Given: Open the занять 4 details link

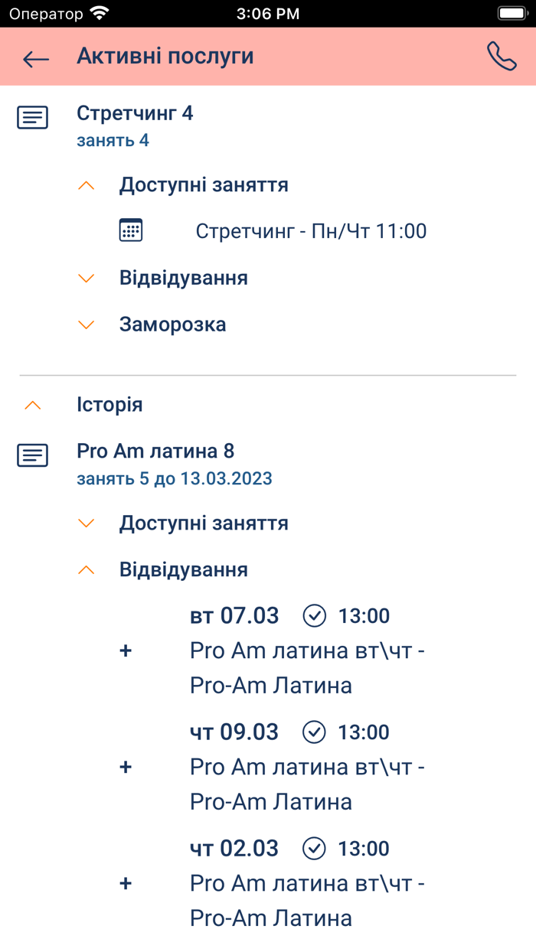Looking at the screenshot, I should click(x=113, y=140).
